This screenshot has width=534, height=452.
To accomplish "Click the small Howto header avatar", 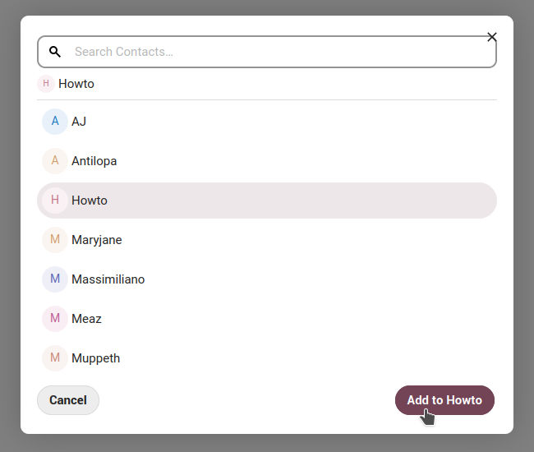I will coord(46,84).
